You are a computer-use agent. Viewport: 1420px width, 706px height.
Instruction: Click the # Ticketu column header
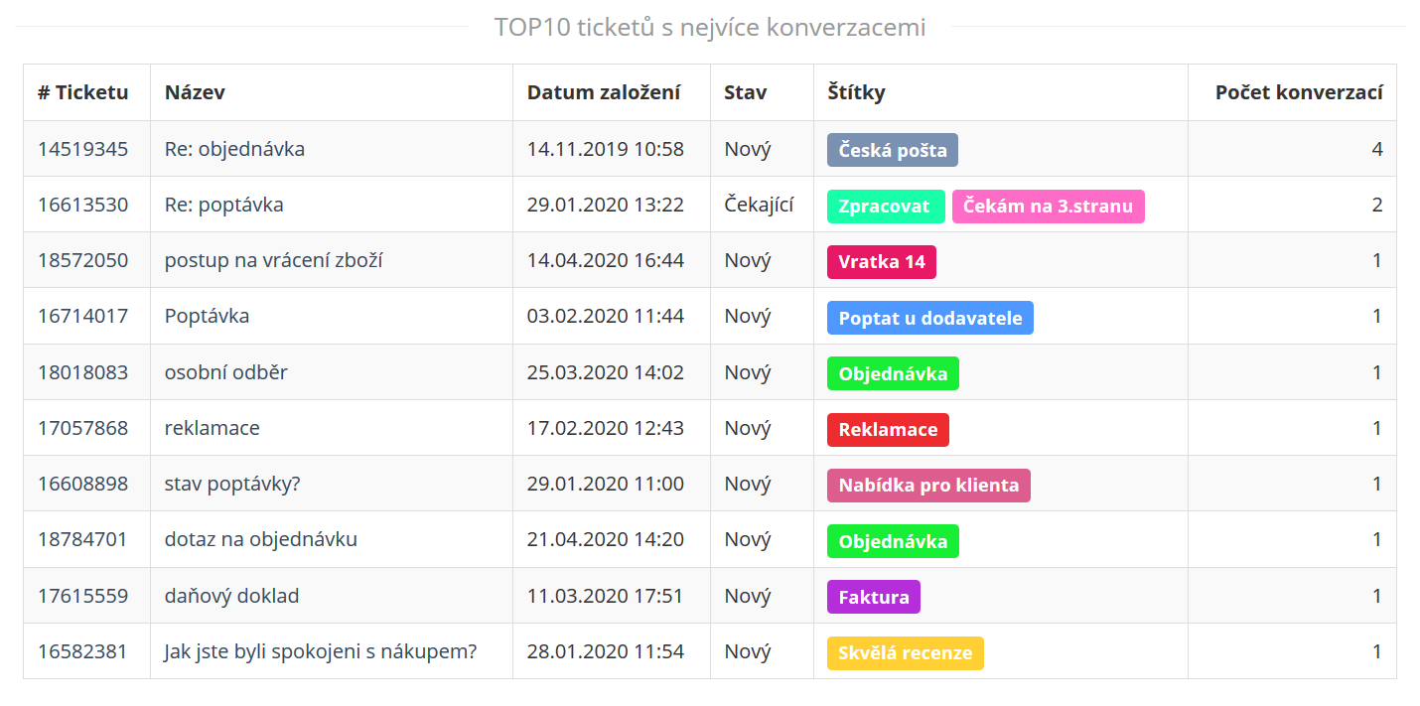83,92
